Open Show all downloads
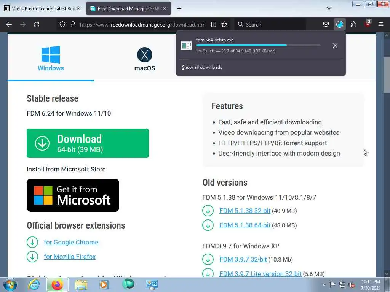This screenshot has width=390, height=292. pos(202,67)
